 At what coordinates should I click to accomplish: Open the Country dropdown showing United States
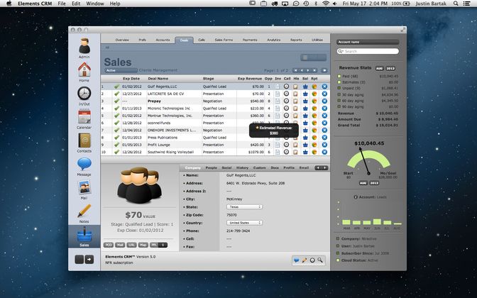point(244,222)
